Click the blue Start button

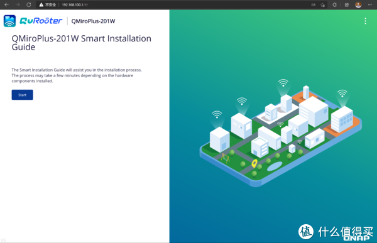click(x=22, y=95)
